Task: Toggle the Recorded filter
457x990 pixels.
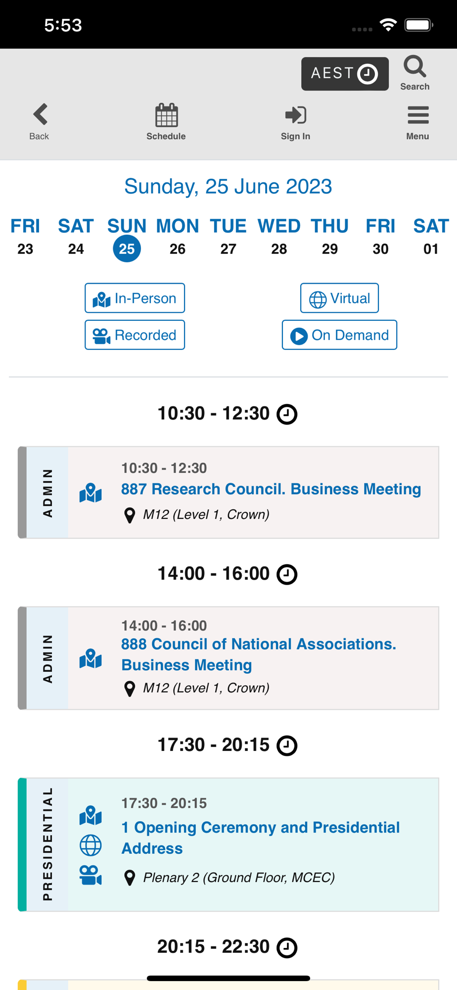Action: click(135, 335)
